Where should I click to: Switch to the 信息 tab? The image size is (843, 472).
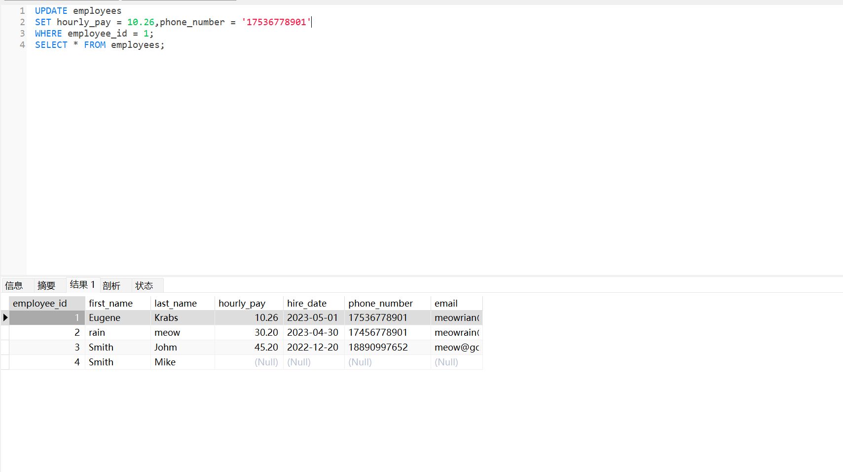pos(14,285)
